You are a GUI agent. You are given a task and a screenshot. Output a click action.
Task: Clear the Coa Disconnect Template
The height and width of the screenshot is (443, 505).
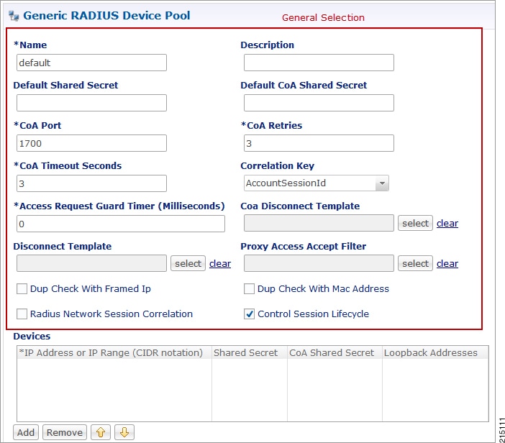[x=447, y=223]
